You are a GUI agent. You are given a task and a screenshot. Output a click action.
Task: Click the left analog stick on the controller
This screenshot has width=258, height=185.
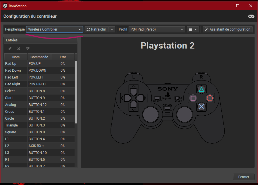(151, 114)
